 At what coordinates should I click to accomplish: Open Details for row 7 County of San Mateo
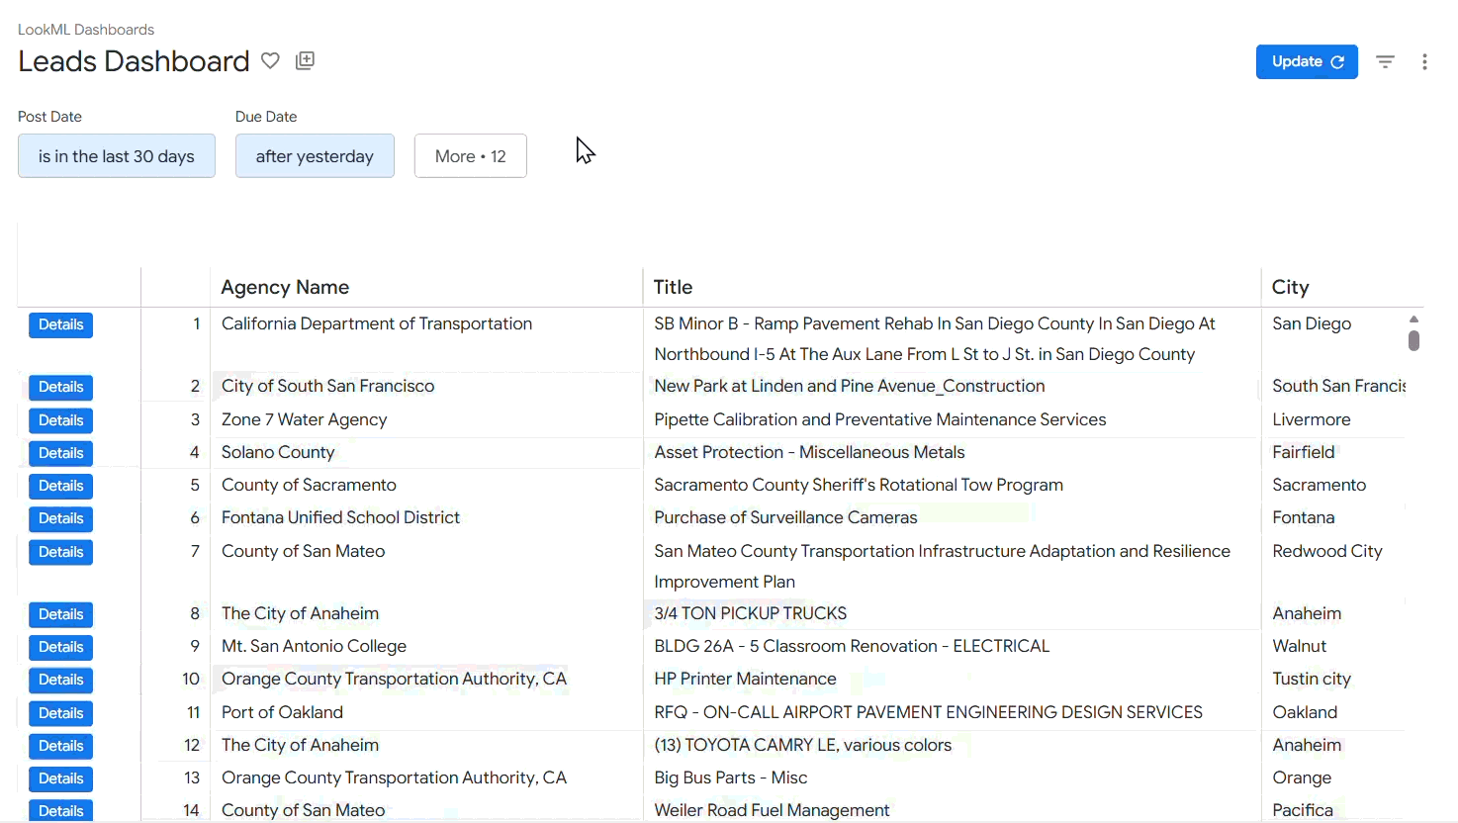[x=60, y=552]
